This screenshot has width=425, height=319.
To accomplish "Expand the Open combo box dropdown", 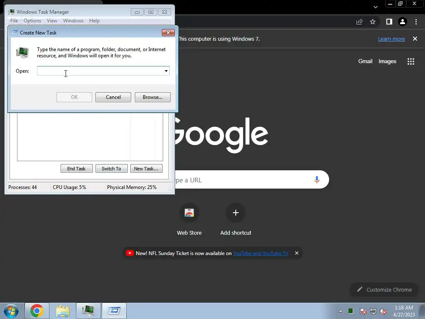I will tap(166, 71).
